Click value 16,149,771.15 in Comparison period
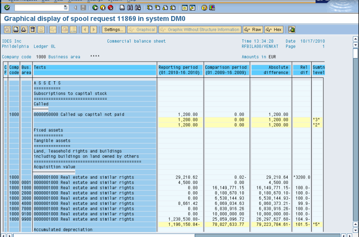The width and height of the screenshot is (359, 237). click(x=228, y=188)
